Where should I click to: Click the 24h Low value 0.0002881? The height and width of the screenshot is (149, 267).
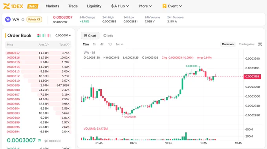130,22
